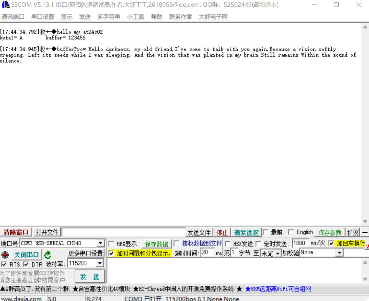
Task: Click the 停止 button
Action: pyautogui.click(x=222, y=233)
